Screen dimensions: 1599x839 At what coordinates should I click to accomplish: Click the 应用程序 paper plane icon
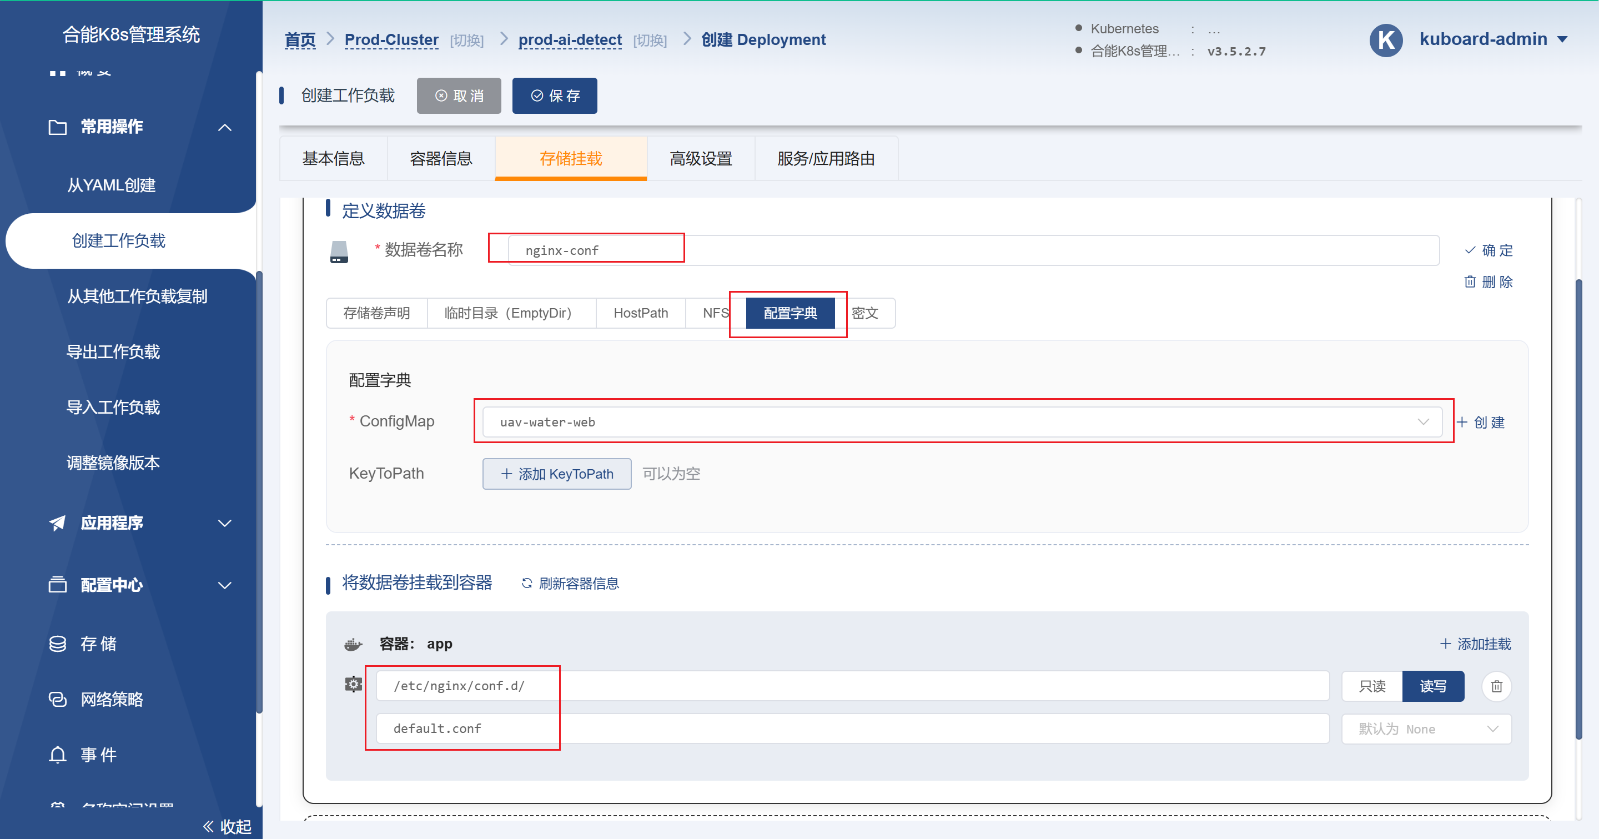58,523
